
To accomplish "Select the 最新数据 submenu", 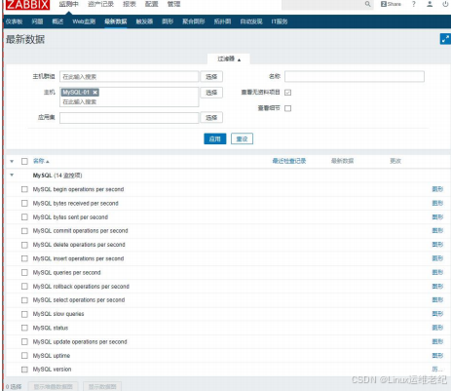I will click(x=116, y=21).
